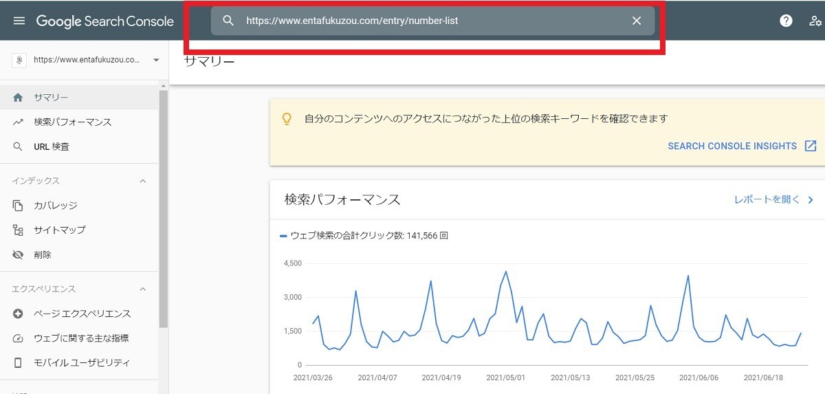Open SEARCH CONSOLE INSIGHTS link

click(732, 146)
